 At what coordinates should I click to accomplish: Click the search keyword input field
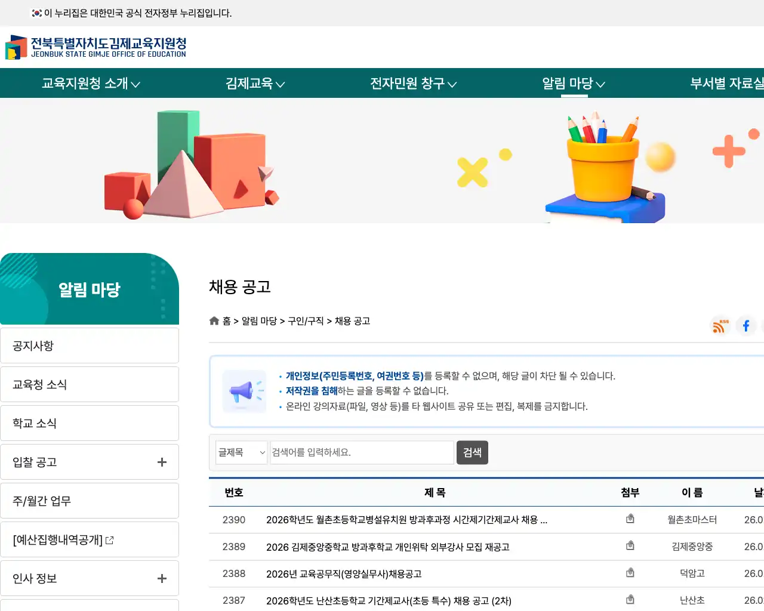tap(362, 452)
